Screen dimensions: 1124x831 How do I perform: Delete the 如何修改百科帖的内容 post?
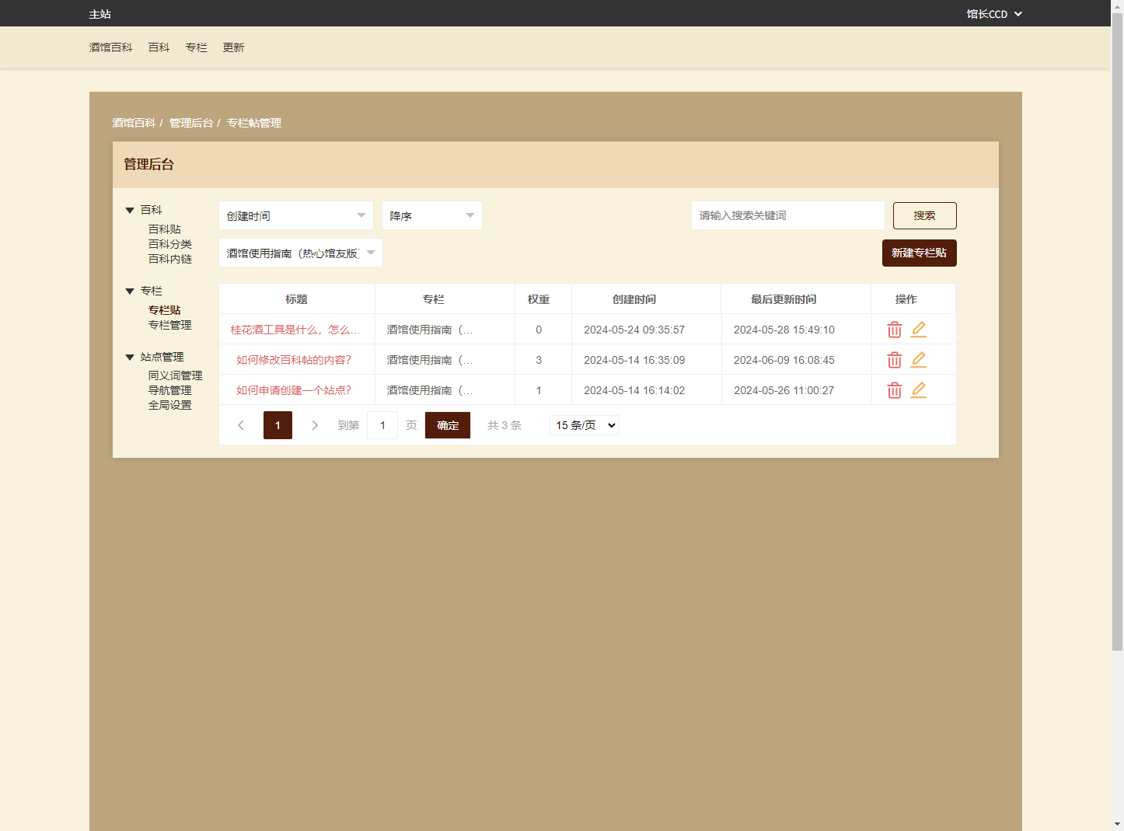pyautogui.click(x=894, y=360)
